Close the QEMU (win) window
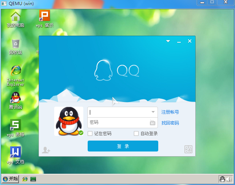This screenshot has height=185, width=235. tap(226, 2)
